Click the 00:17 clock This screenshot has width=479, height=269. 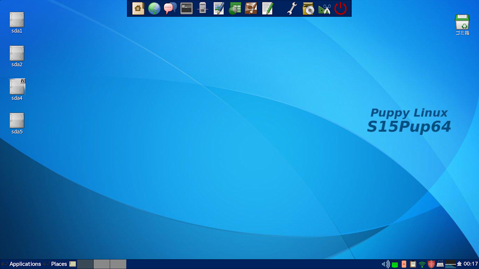point(471,264)
